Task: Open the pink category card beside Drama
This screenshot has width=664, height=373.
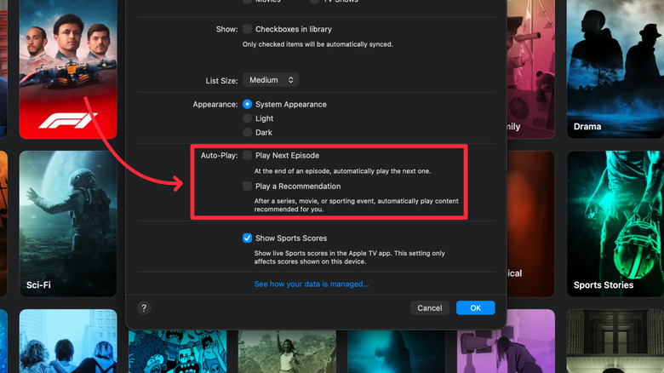Action: pos(530,69)
